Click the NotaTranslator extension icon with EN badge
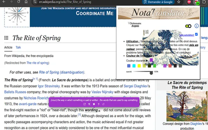This screenshot has height=130, width=208. [197, 2]
